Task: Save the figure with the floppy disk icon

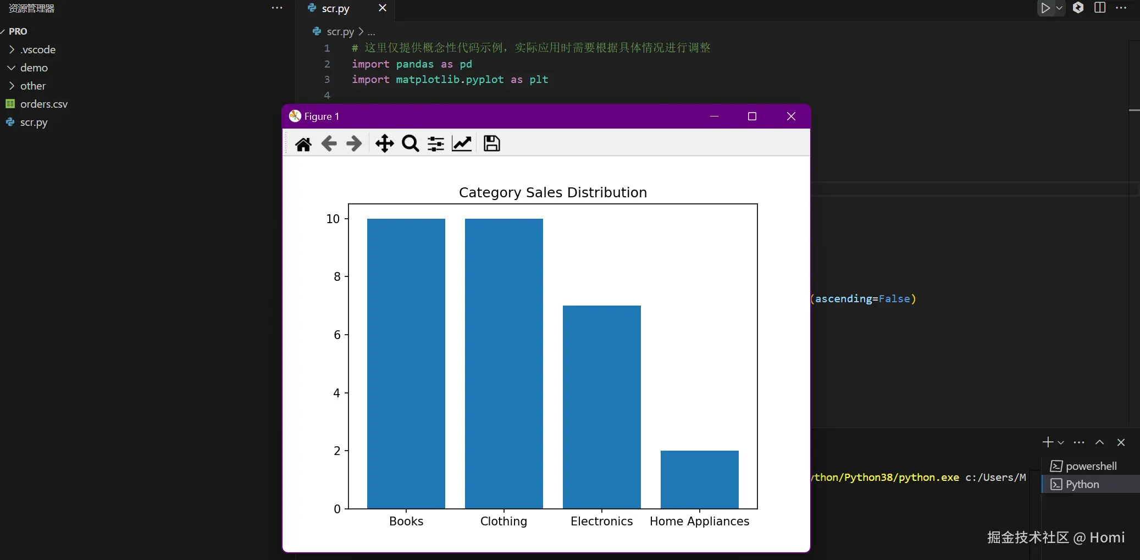Action: [x=492, y=144]
